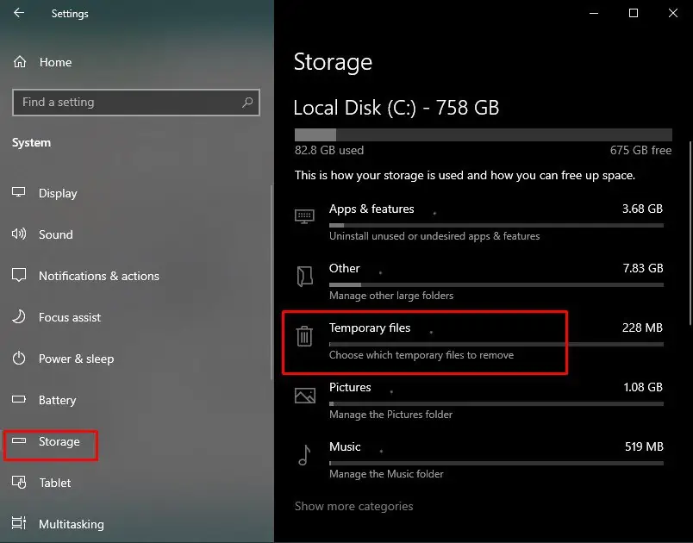The width and height of the screenshot is (693, 543).
Task: Click the 675 GB free text
Action: point(640,150)
